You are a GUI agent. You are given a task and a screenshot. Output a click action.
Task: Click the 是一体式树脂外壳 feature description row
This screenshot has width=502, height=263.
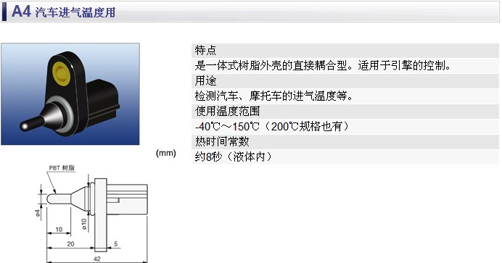click(x=345, y=65)
